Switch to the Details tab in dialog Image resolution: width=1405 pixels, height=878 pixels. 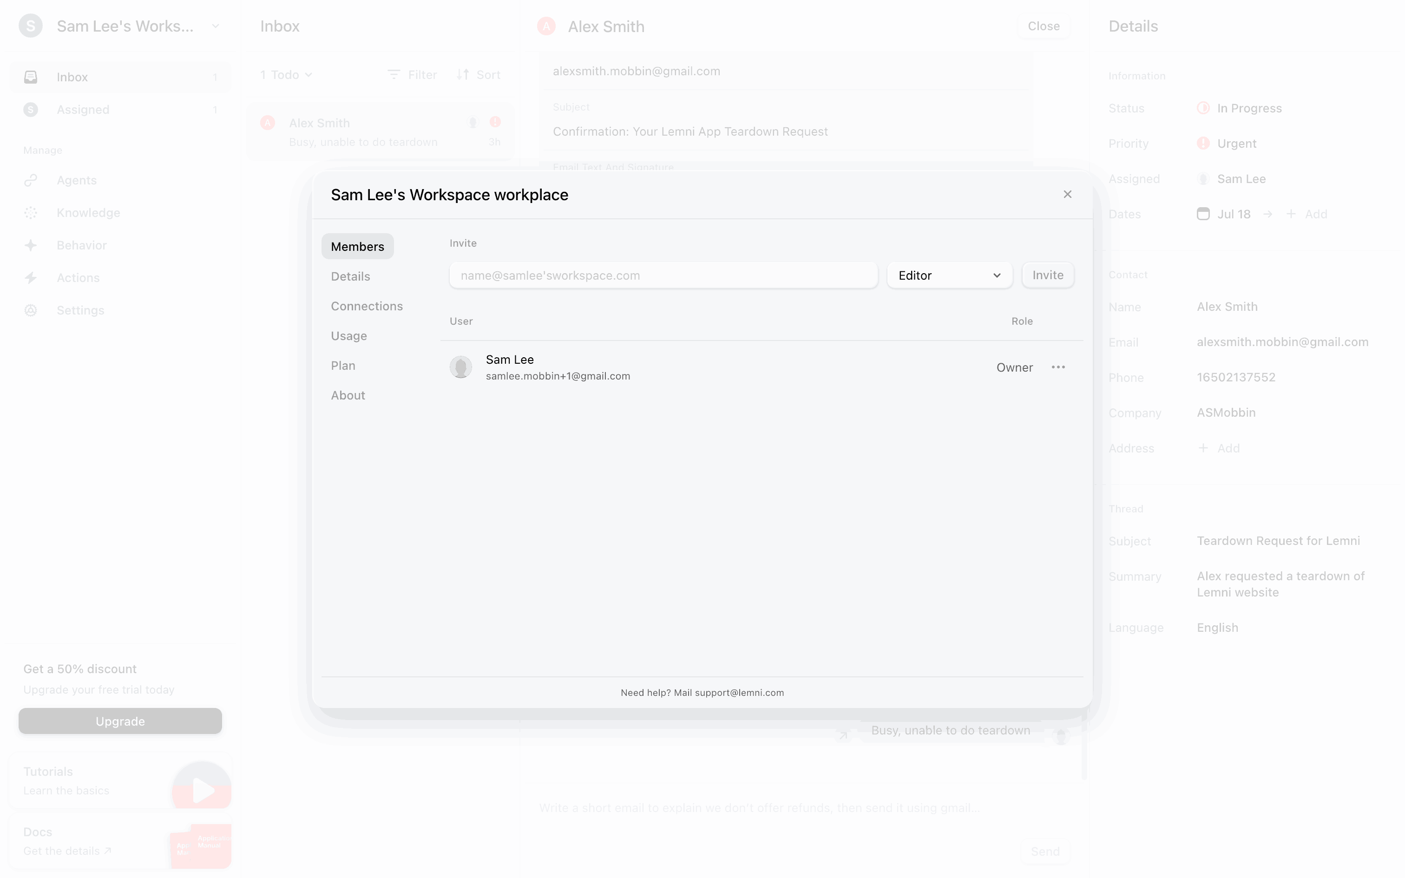click(350, 276)
